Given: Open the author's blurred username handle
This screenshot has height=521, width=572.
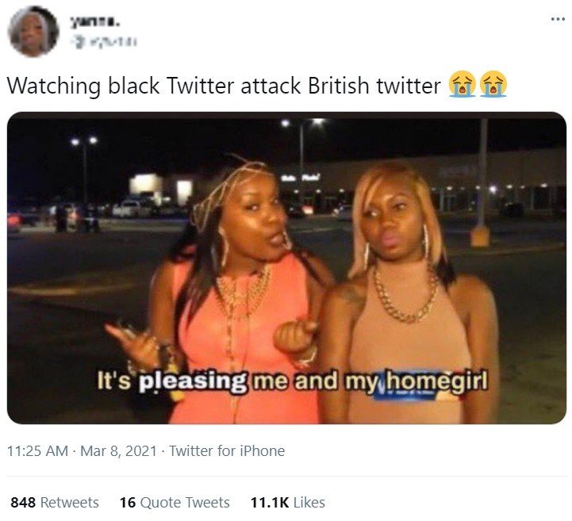Looking at the screenshot, I should point(105,41).
